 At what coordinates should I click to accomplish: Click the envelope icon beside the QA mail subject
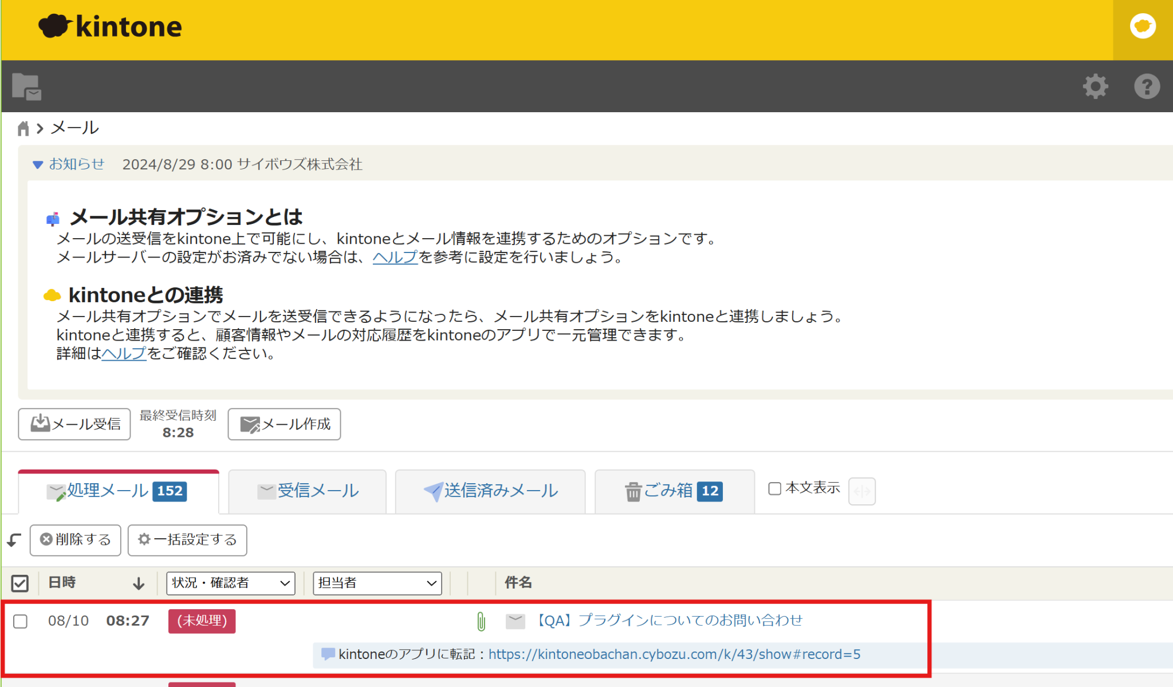click(x=514, y=621)
